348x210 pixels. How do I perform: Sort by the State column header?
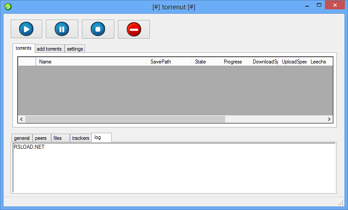pyautogui.click(x=206, y=62)
